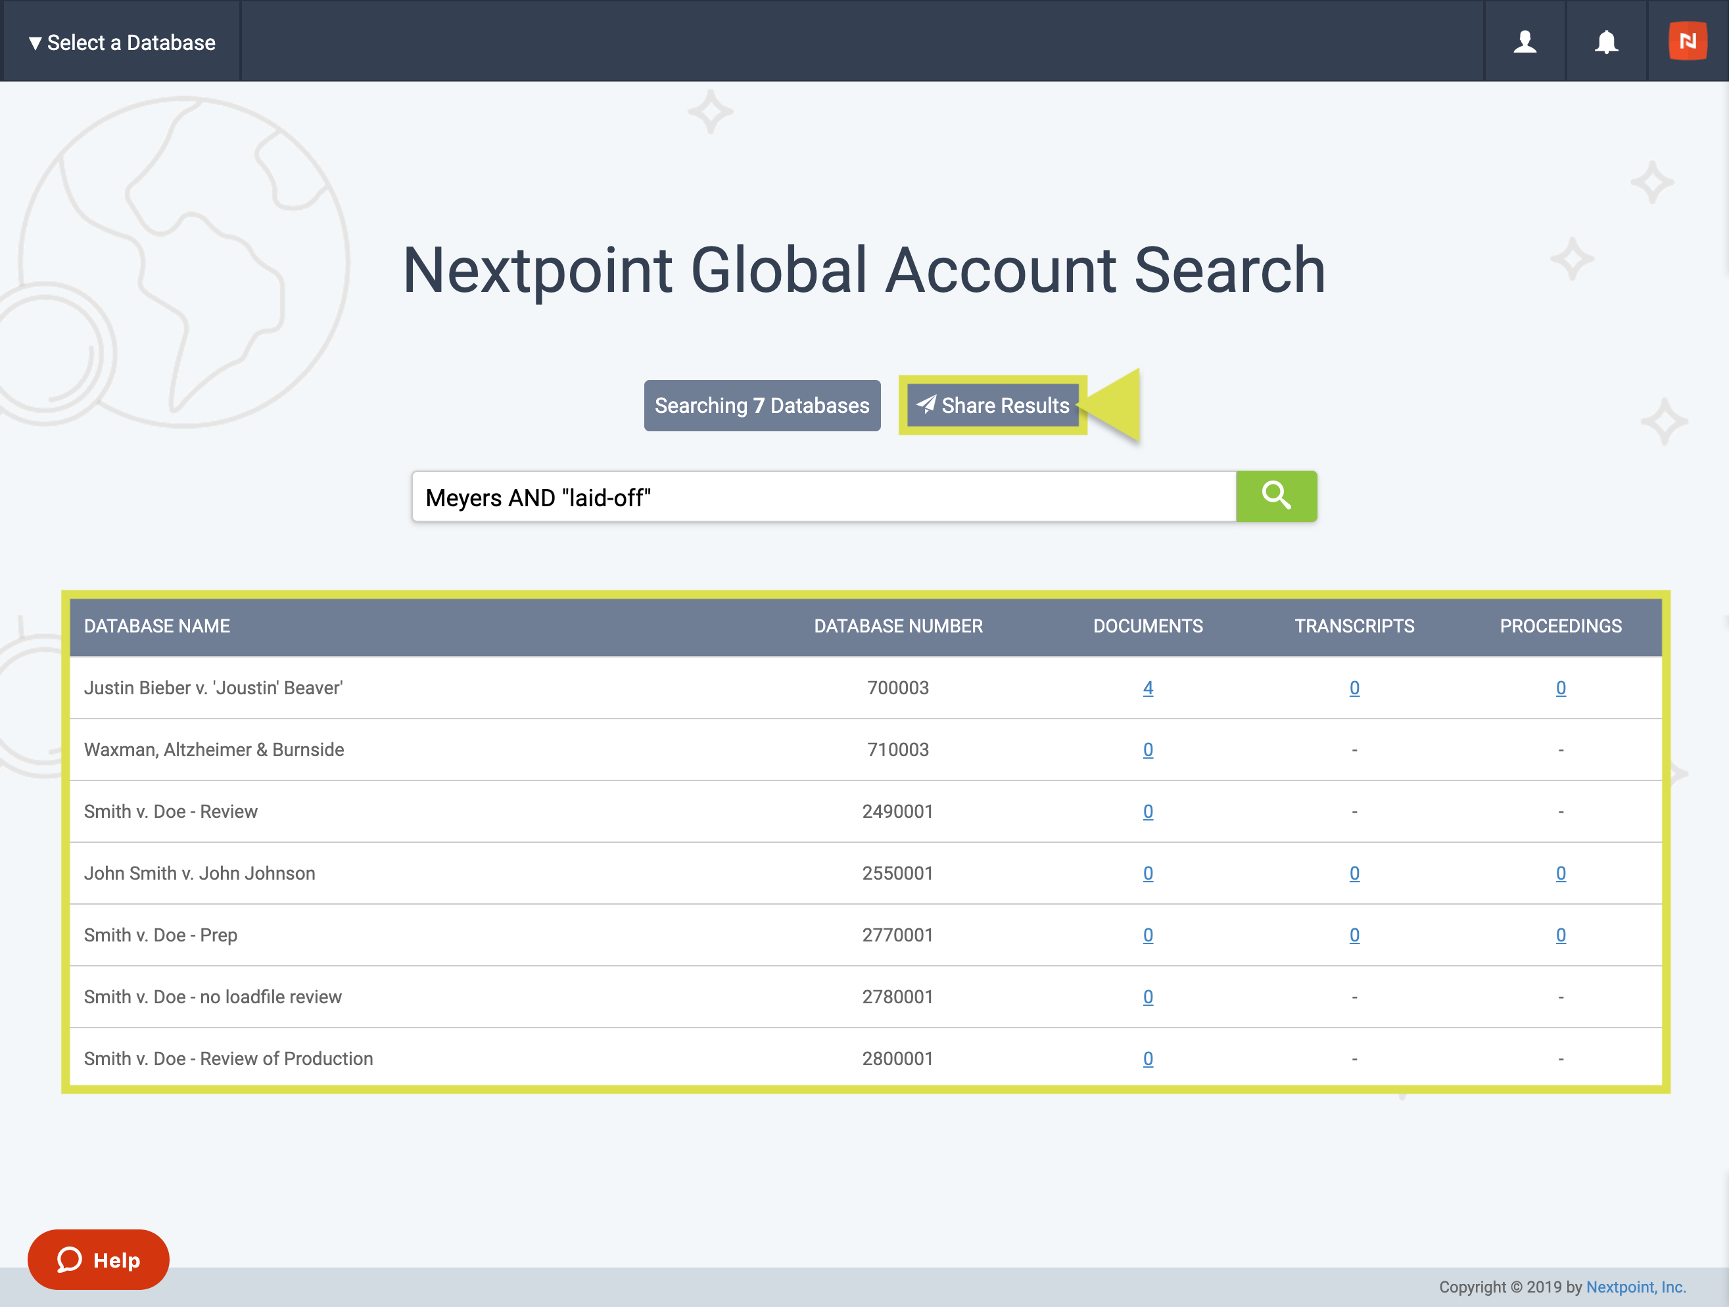Open Smith v. Doe - Prep transcripts count
1729x1307 pixels.
(x=1354, y=935)
